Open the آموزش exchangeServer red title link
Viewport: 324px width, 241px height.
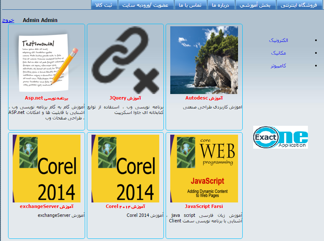click(x=47, y=206)
